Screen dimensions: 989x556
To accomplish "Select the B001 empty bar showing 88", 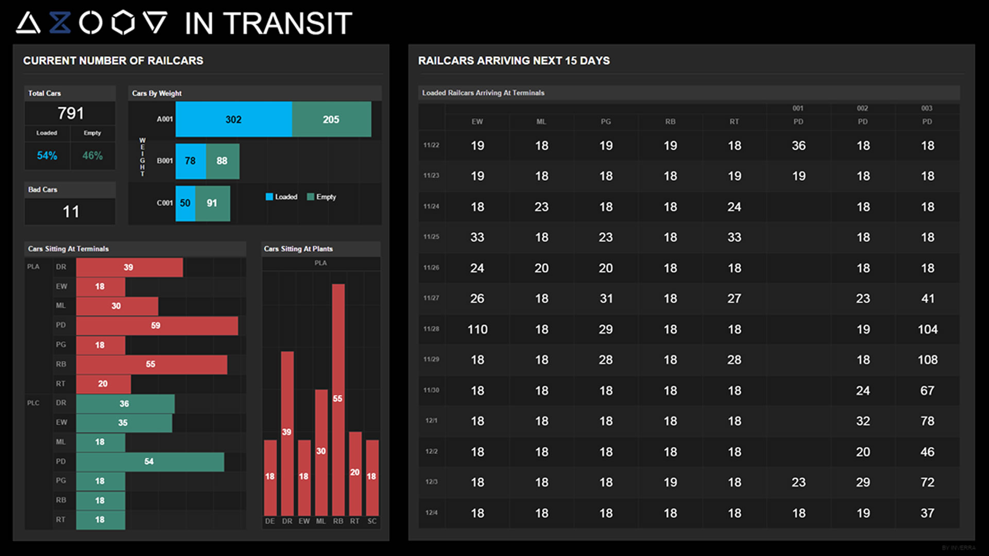I will [223, 161].
